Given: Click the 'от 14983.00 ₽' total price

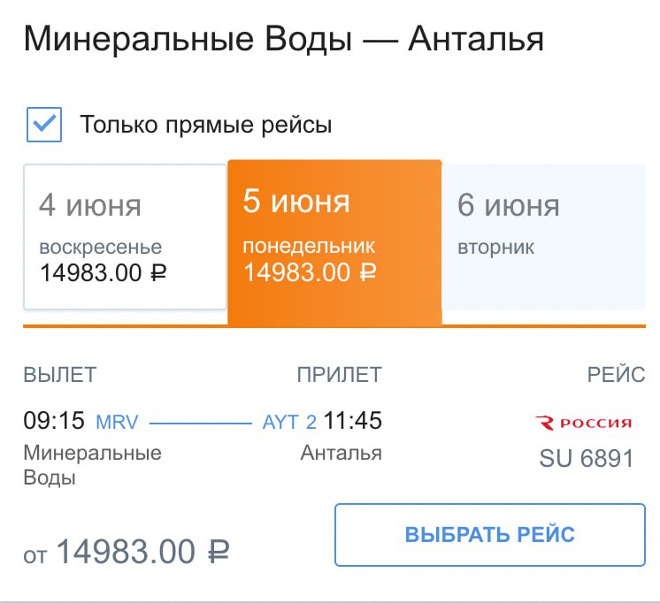Looking at the screenshot, I should pos(127,553).
